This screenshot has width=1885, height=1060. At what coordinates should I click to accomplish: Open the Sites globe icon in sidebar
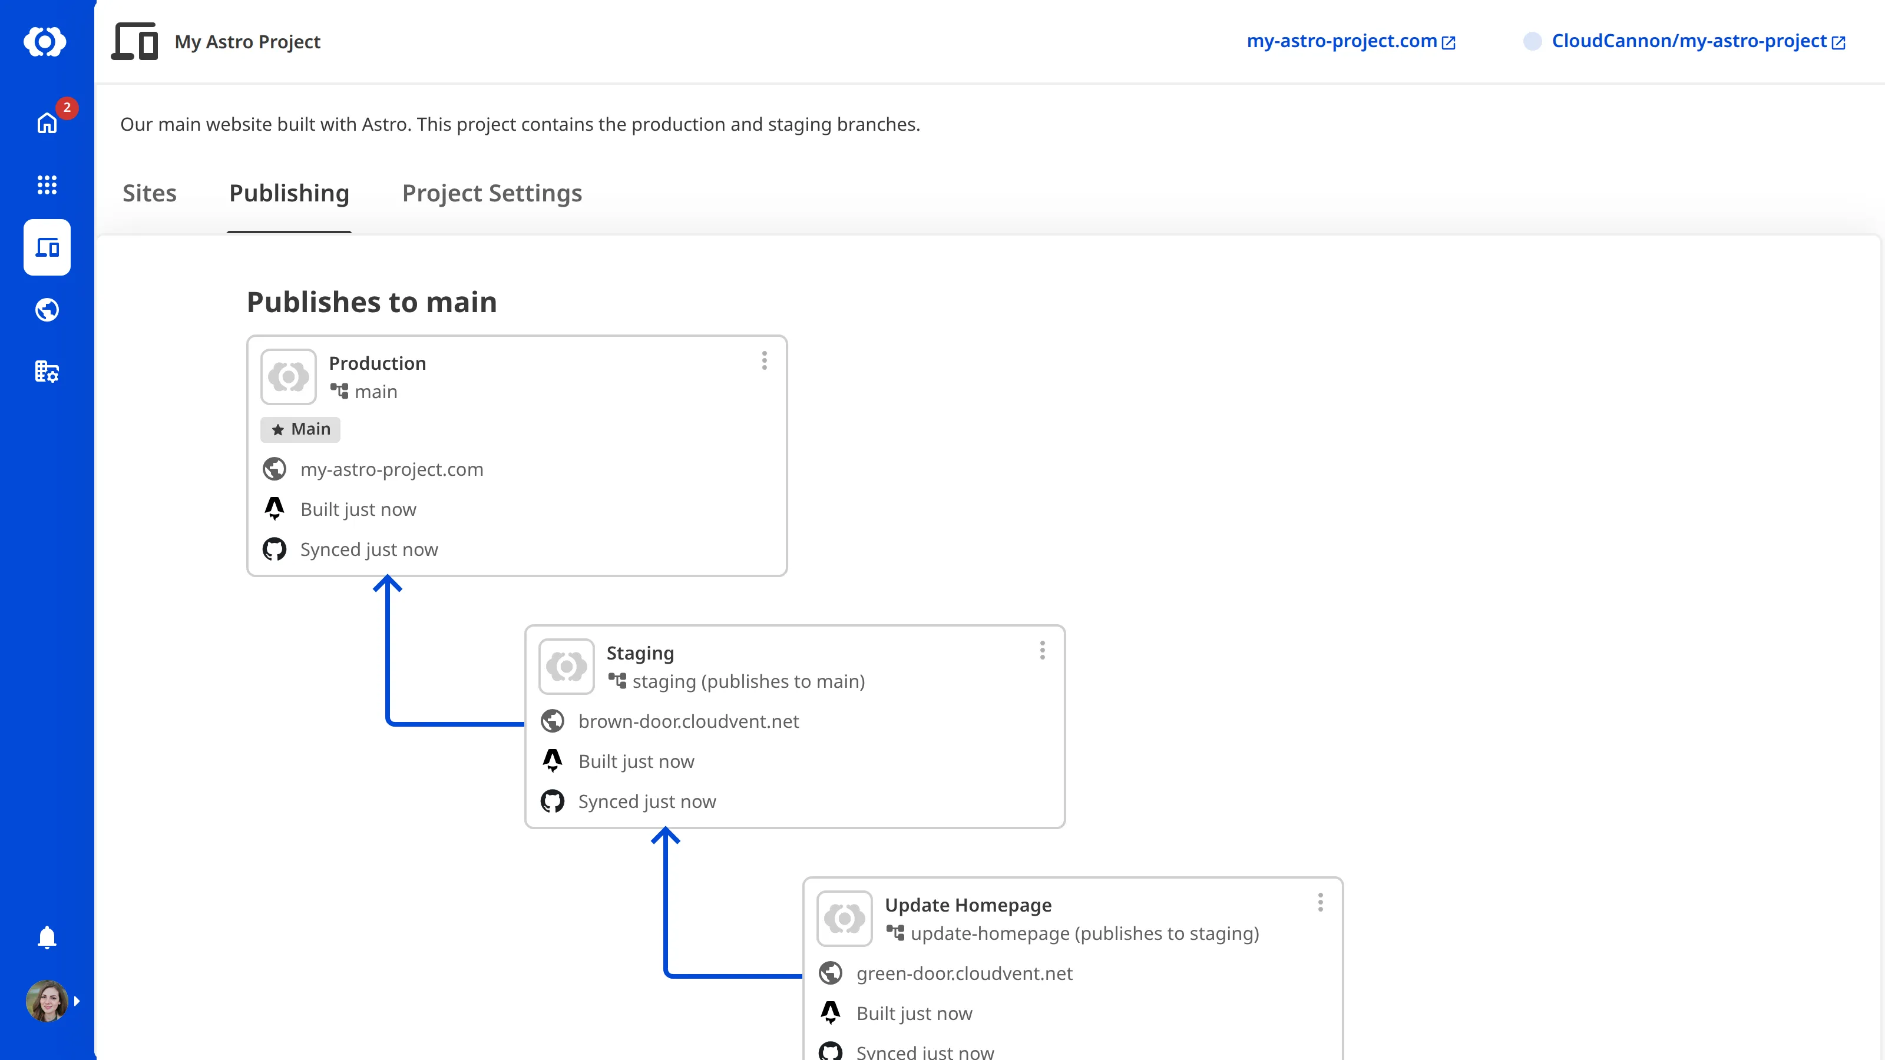click(46, 309)
